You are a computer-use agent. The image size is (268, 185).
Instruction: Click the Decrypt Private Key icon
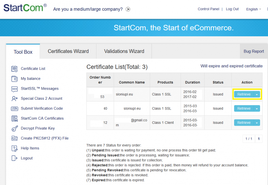click(14, 128)
